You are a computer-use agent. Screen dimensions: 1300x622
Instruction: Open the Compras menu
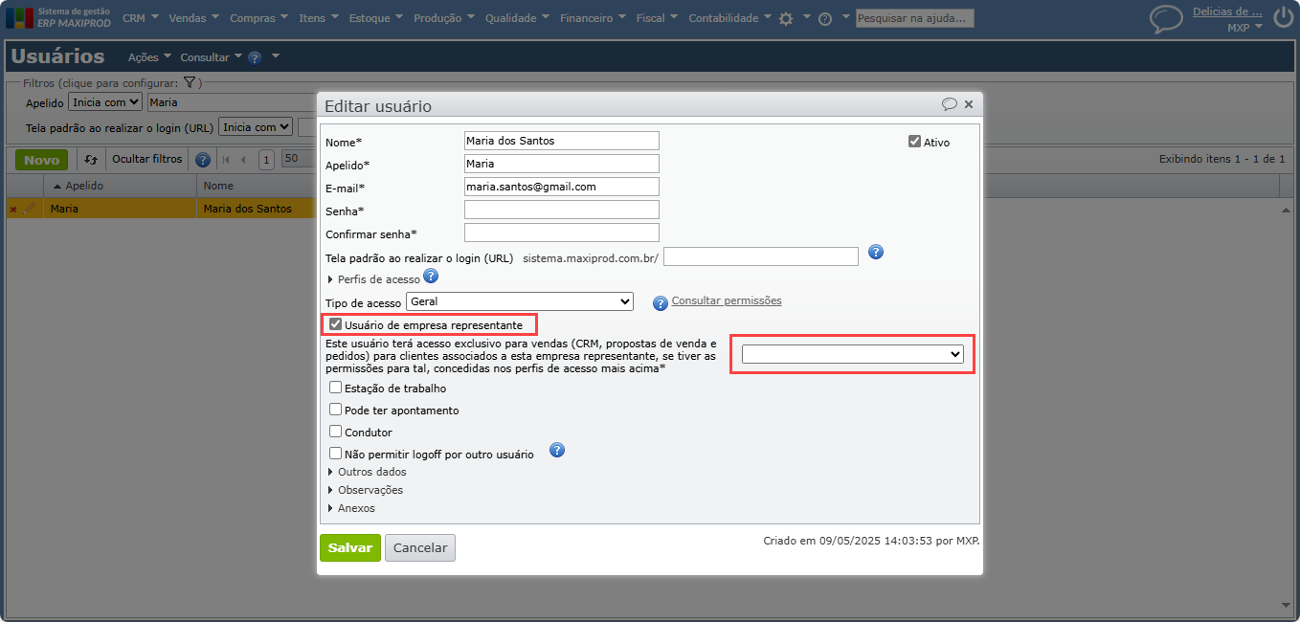coord(259,18)
